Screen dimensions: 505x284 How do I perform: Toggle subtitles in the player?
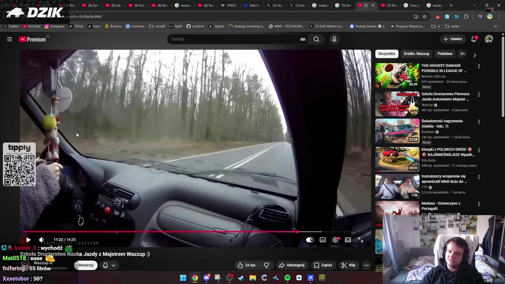[323, 240]
